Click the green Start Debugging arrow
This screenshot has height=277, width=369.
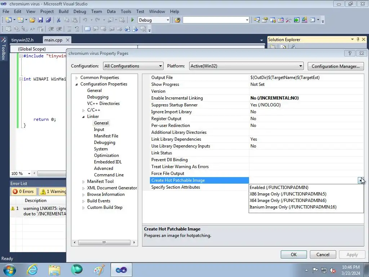tap(133, 20)
